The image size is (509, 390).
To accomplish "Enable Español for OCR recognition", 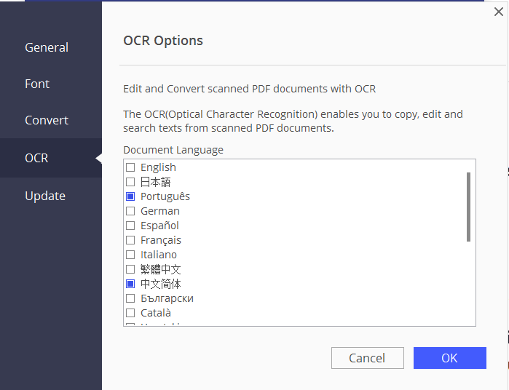I will 130,226.
